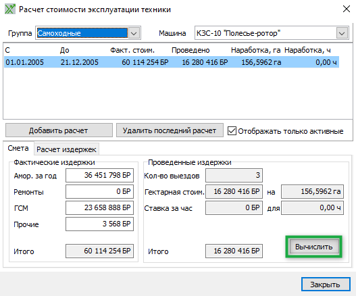
Task: Click the 'Прочие' input field
Action: [x=100, y=224]
